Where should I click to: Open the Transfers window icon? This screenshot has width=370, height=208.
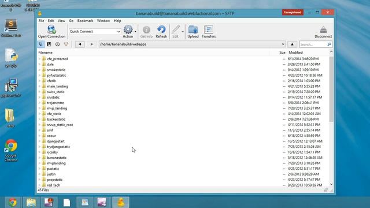click(209, 29)
